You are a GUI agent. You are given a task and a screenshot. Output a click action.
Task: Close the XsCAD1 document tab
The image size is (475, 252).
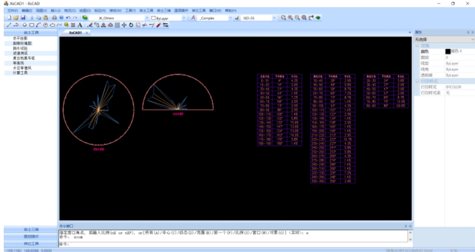pyautogui.click(x=87, y=33)
